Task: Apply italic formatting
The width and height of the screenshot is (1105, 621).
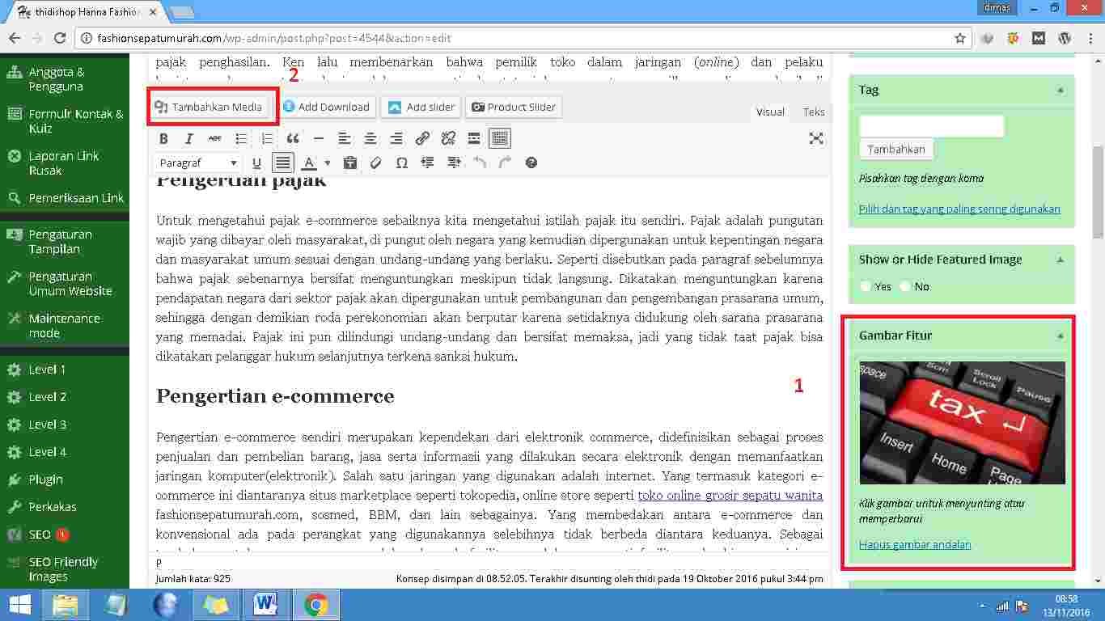Action: click(x=189, y=138)
